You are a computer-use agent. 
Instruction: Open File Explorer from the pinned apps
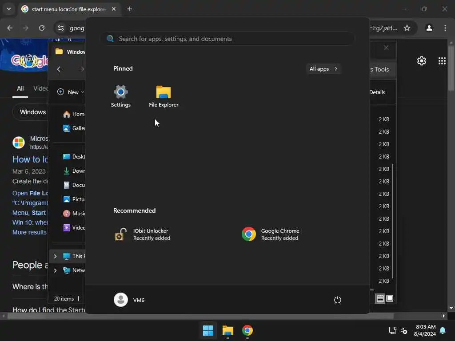coord(164,96)
